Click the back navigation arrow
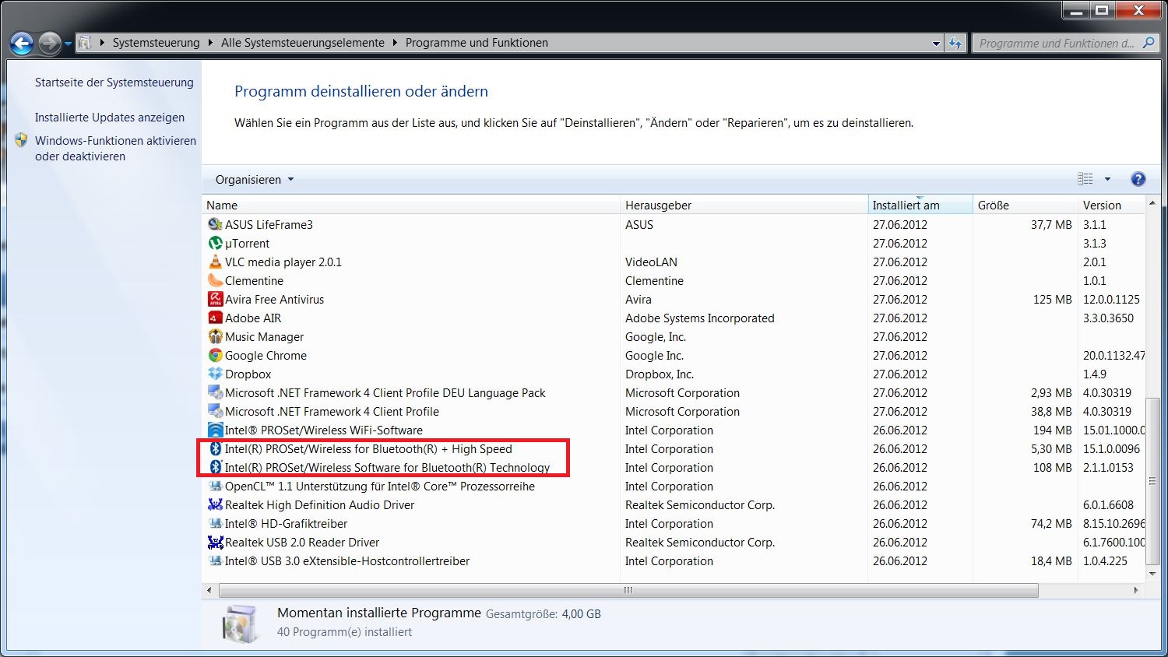1168x657 pixels. tap(22, 43)
